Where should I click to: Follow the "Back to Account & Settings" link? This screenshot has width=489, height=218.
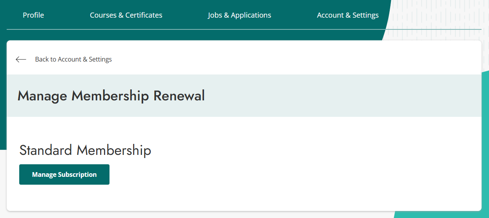coord(73,60)
